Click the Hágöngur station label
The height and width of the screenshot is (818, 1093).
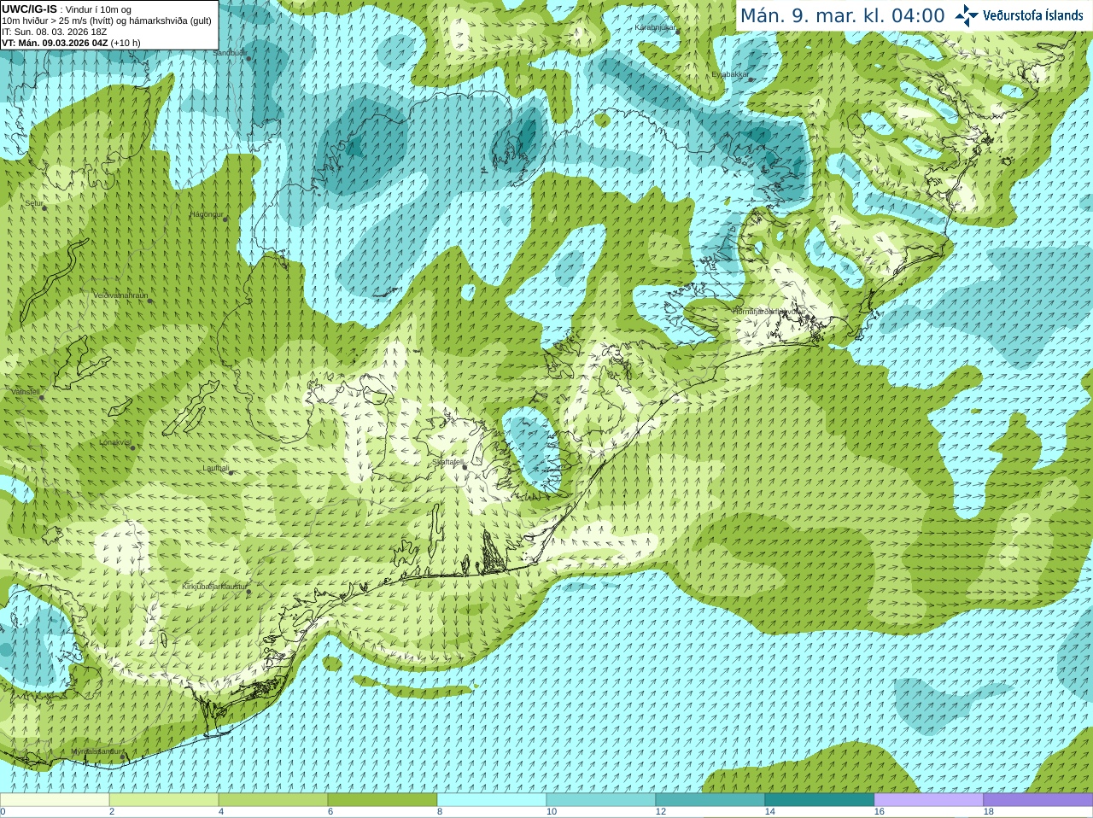click(x=207, y=214)
